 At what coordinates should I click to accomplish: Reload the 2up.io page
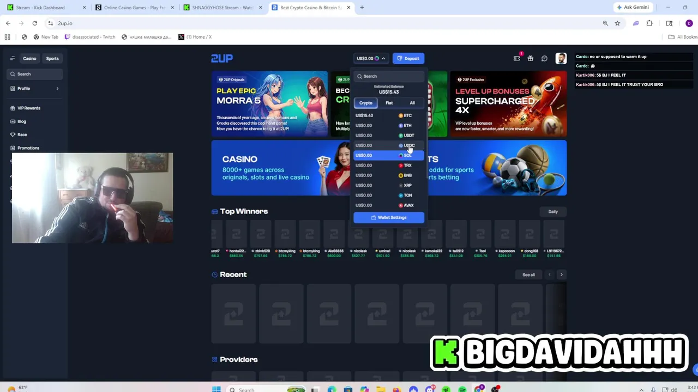pyautogui.click(x=34, y=23)
